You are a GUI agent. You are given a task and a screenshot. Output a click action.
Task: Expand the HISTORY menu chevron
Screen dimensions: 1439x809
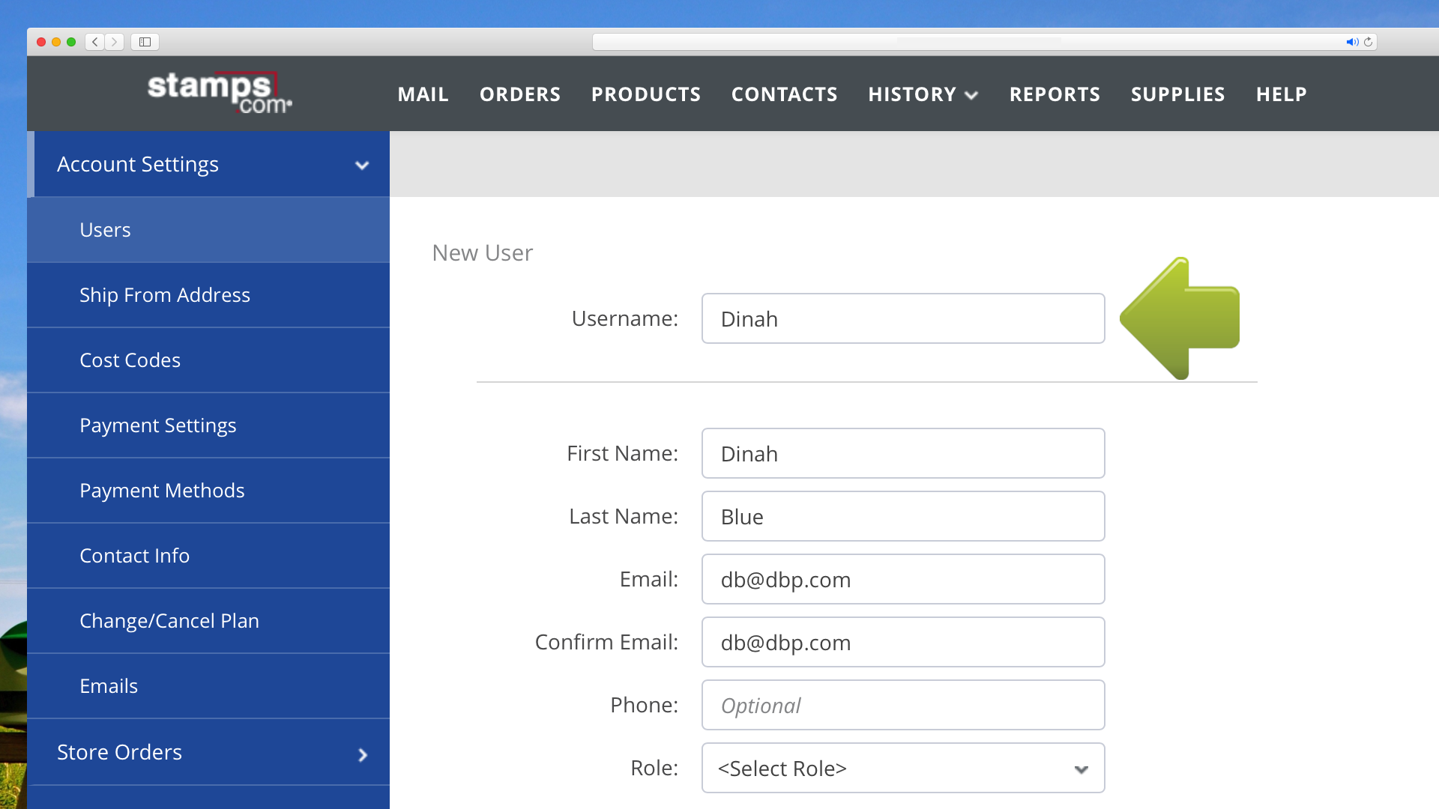(x=972, y=95)
